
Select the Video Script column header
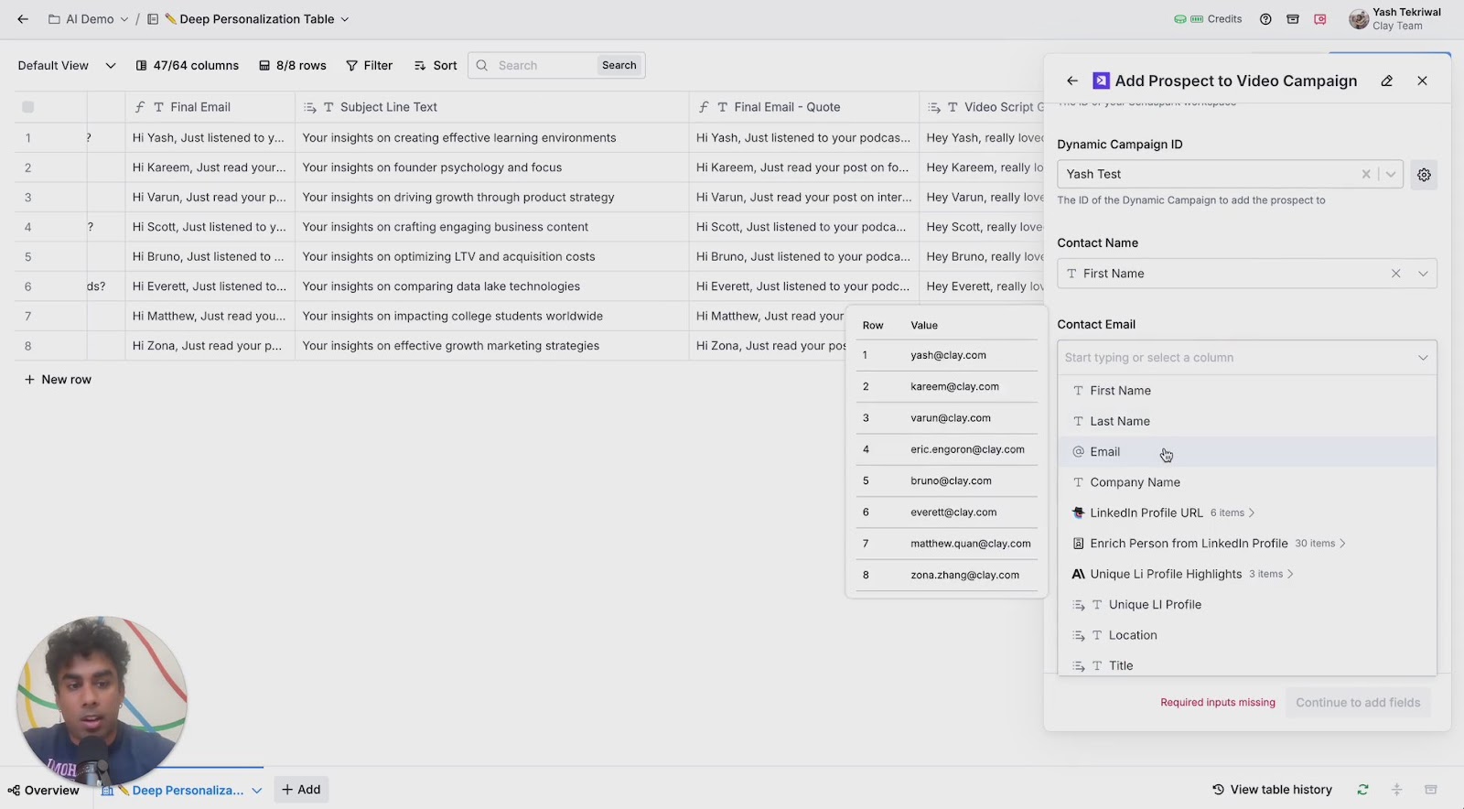coord(982,107)
